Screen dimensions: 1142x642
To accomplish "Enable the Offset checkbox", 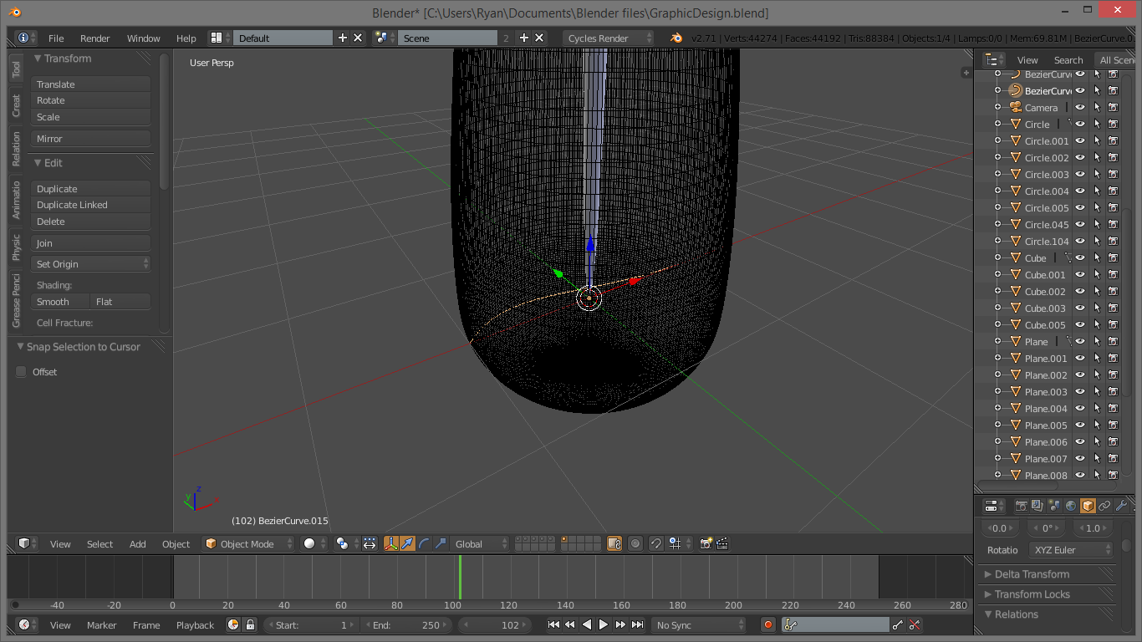I will coord(21,372).
